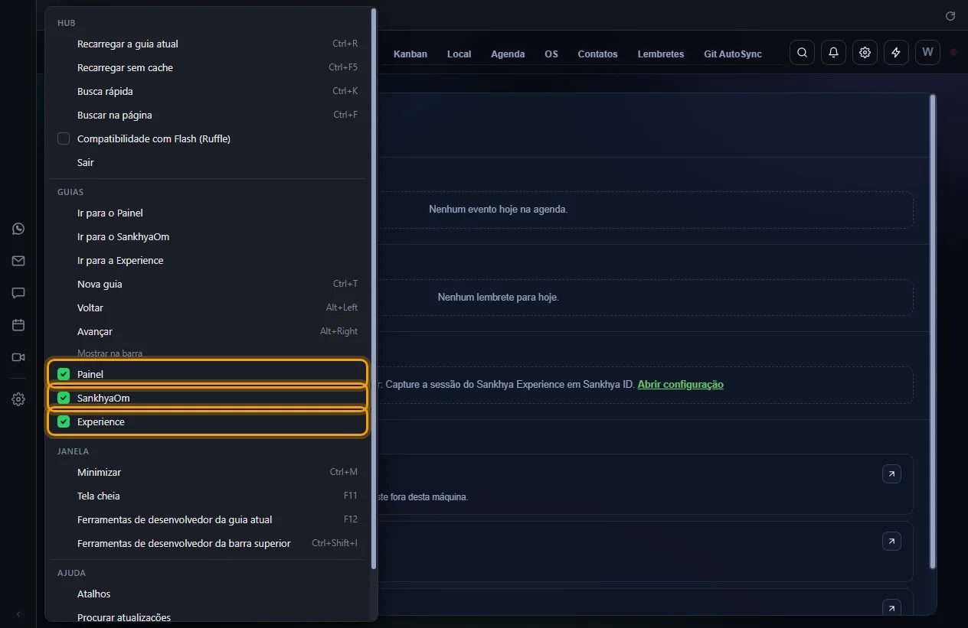Viewport: 968px width, 628px height.
Task: Toggle Compatibilidade com Flash (Ruffle) checkbox
Action: (x=64, y=138)
